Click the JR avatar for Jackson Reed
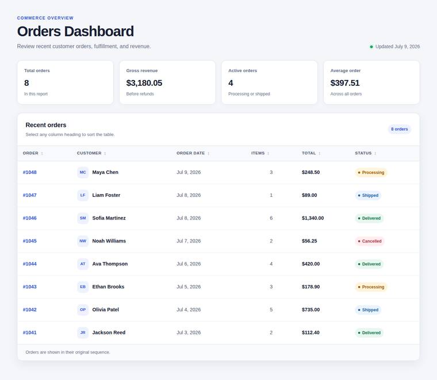This screenshot has height=380, width=437. 83,333
